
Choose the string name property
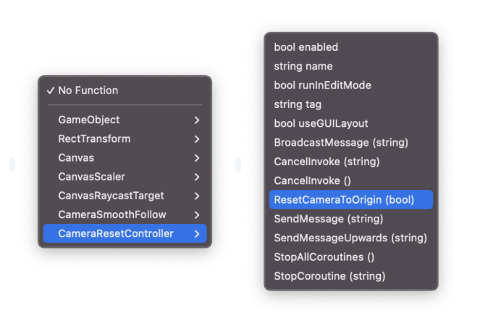303,66
